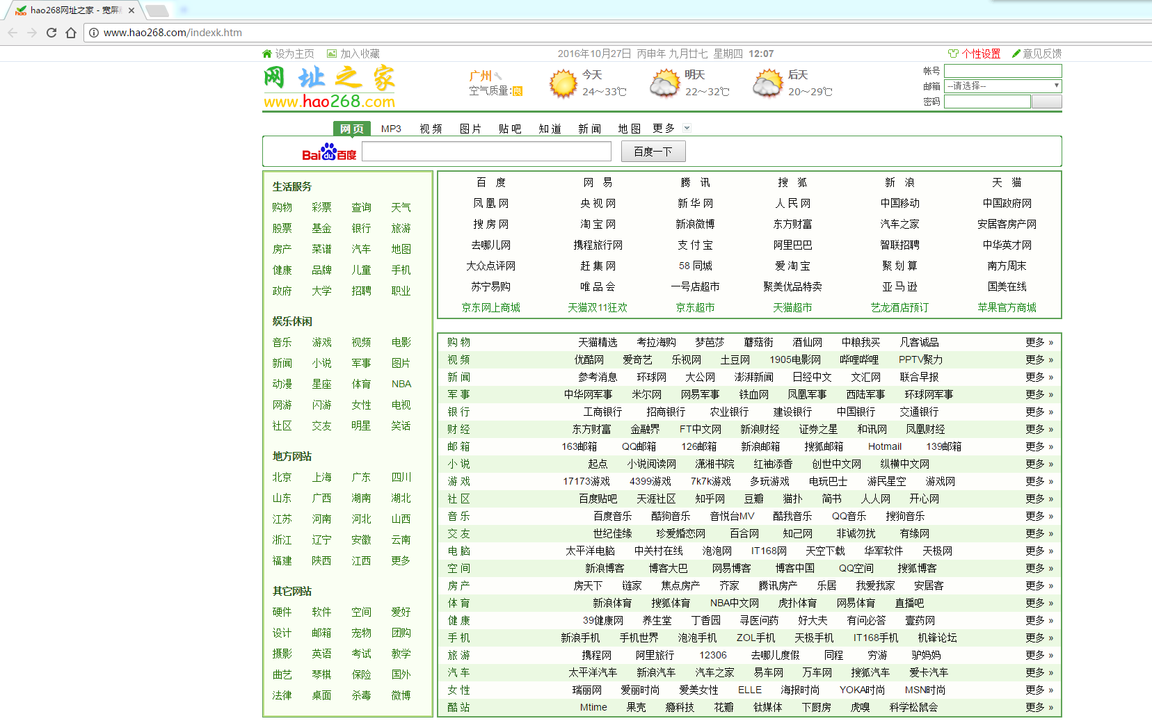Open the 苹果官方商城 link

1007,307
